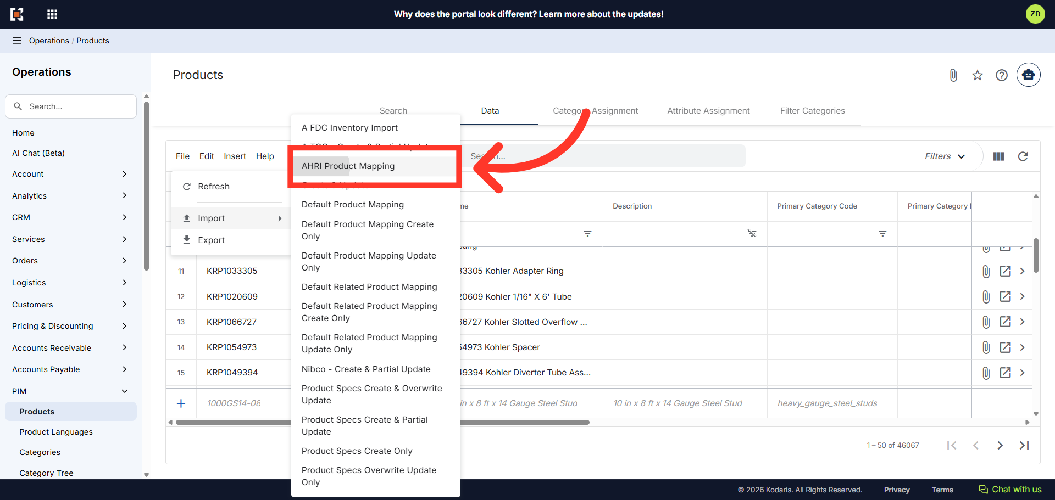Open attachments for KRP1054973 row
Screen dimensions: 1055x500
tap(986, 347)
